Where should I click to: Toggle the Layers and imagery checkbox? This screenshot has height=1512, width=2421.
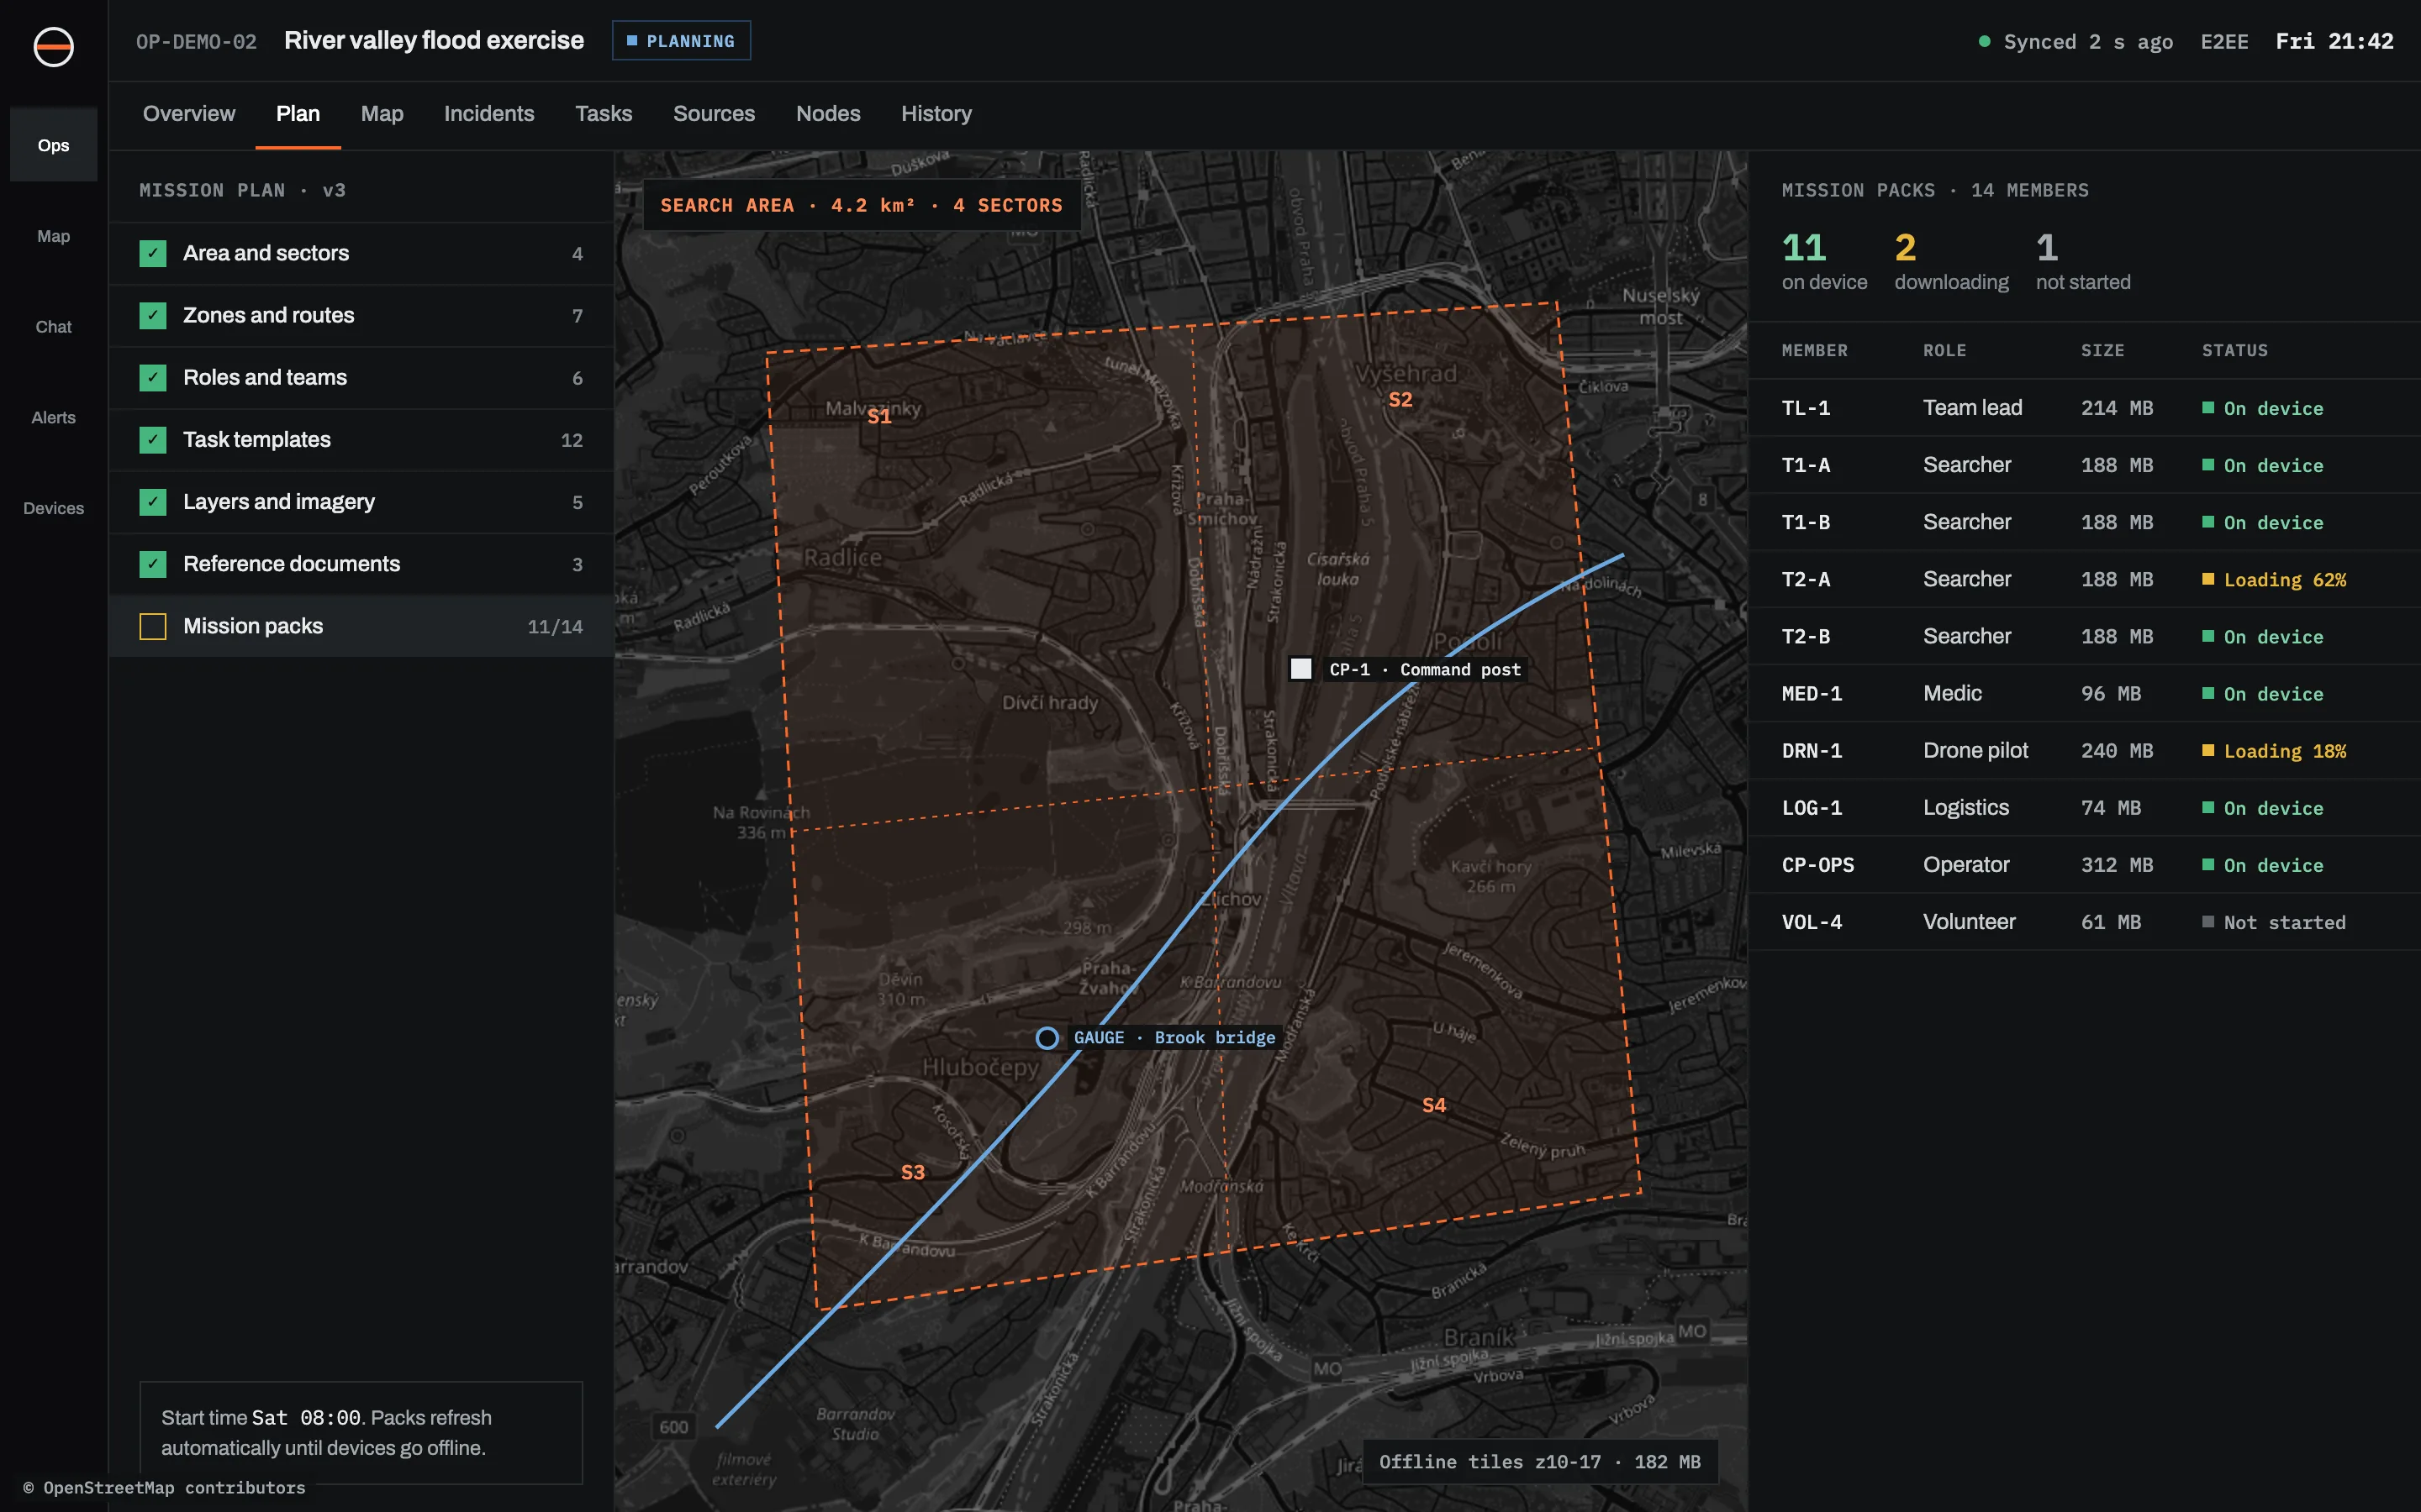(x=153, y=502)
